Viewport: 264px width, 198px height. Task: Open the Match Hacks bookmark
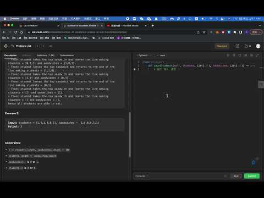[77, 38]
